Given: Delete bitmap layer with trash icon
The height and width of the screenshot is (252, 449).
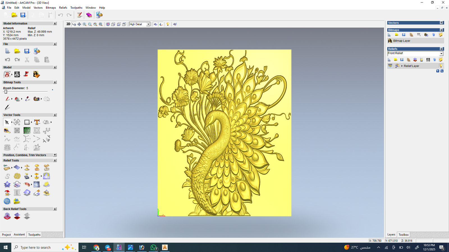Looking at the screenshot, I should click(x=434, y=35).
